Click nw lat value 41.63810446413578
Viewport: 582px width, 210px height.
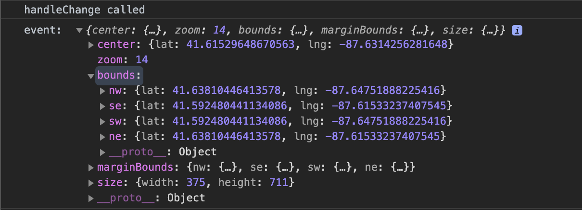click(x=226, y=91)
